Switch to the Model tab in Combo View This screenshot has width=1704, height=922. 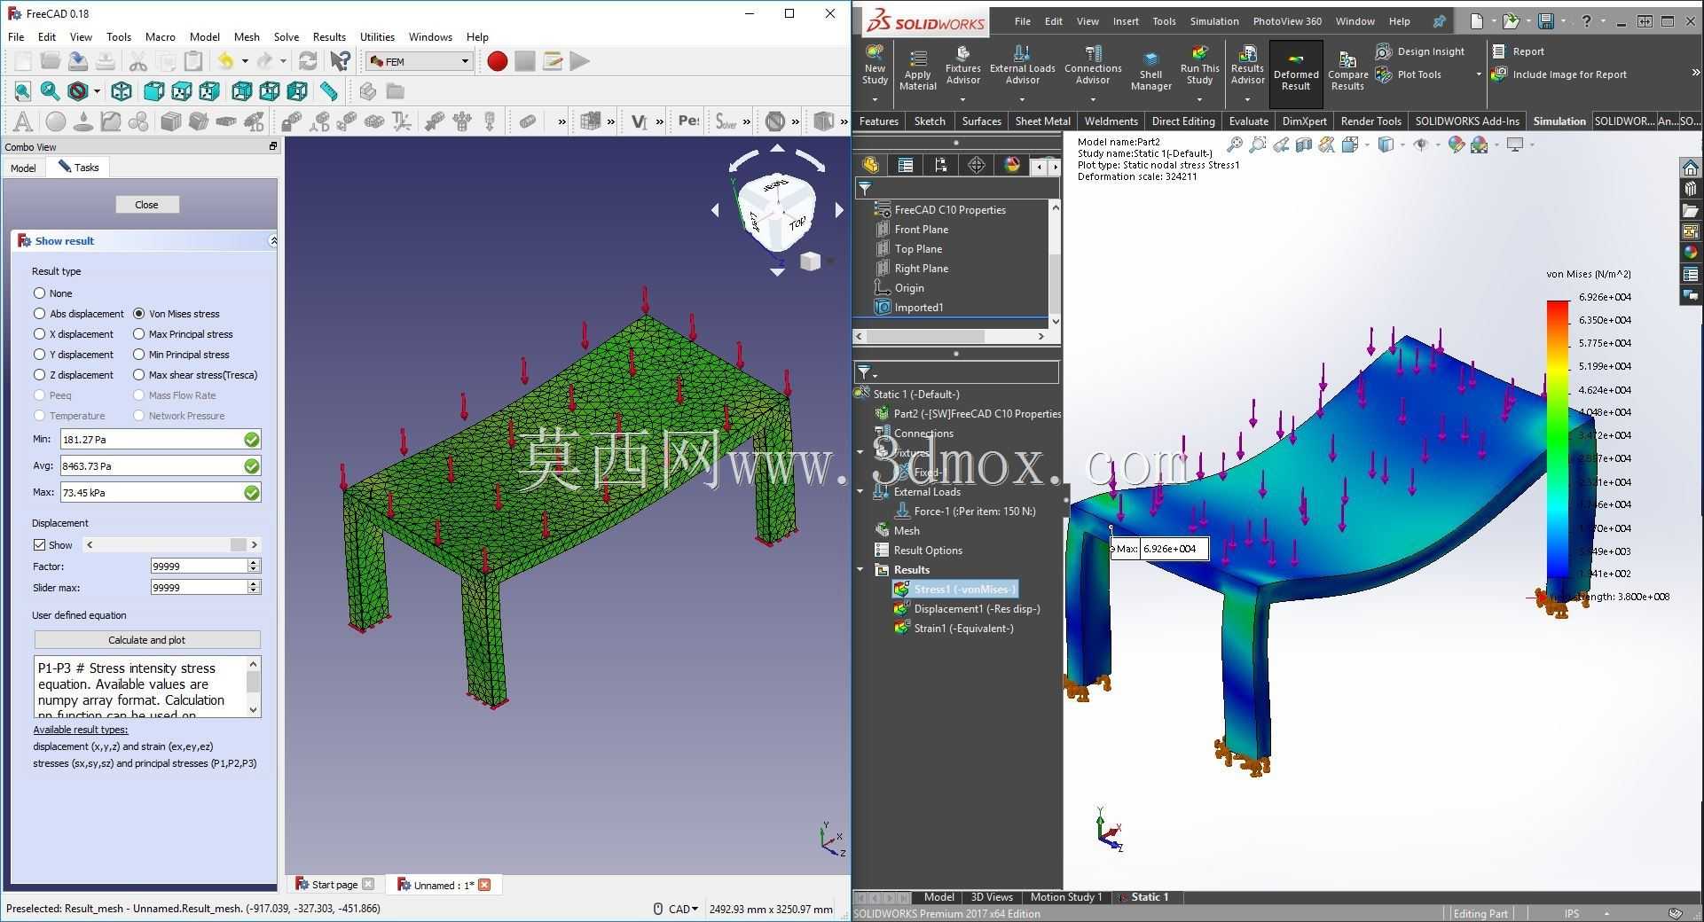pos(23,168)
